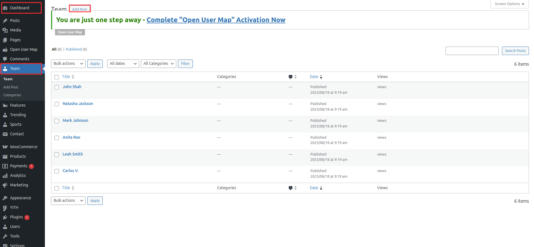534x247 pixels.
Task: Click the Tools wrench icon
Action: click(x=5, y=236)
